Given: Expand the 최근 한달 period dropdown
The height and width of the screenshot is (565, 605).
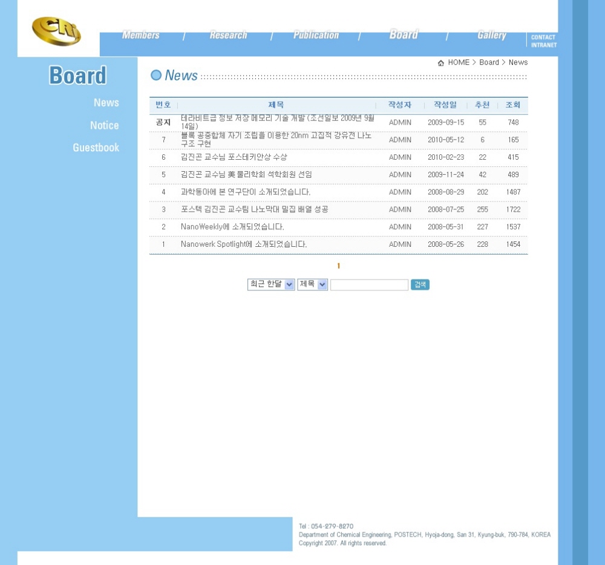Looking at the screenshot, I should coord(271,284).
